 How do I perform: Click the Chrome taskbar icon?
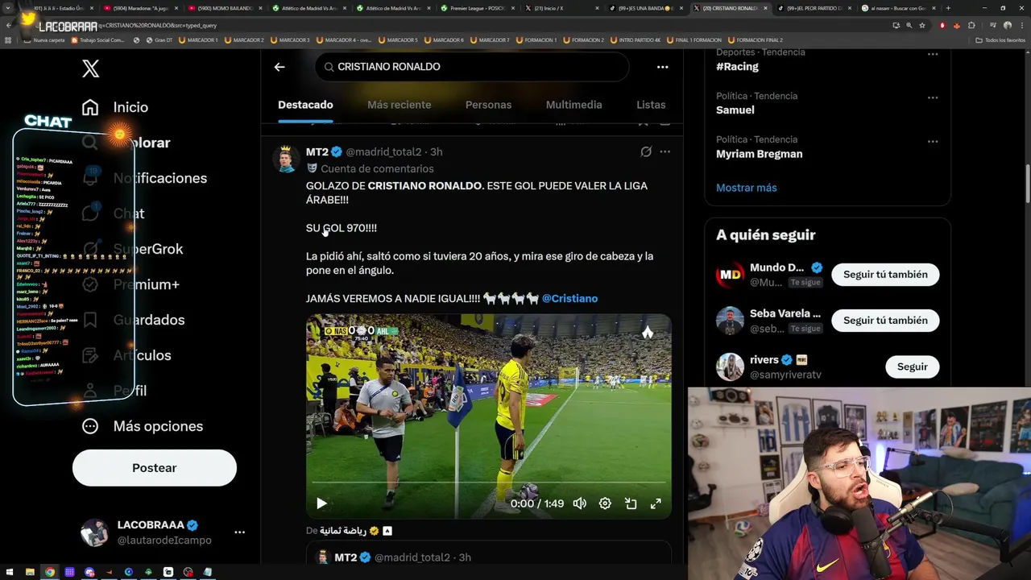[x=50, y=572]
